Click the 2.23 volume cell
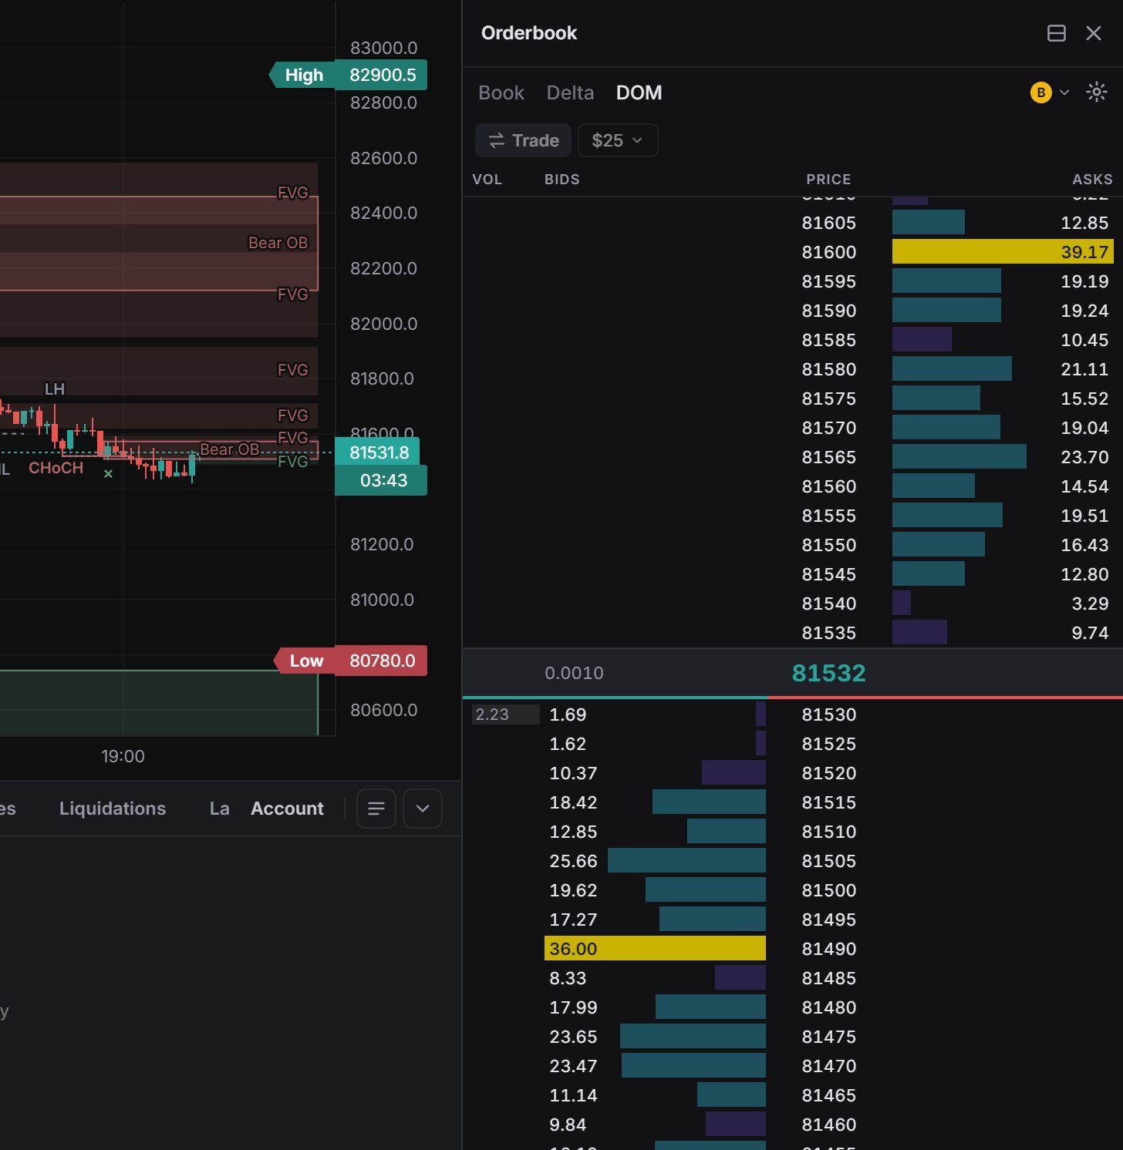Viewport: 1123px width, 1150px height. [505, 715]
